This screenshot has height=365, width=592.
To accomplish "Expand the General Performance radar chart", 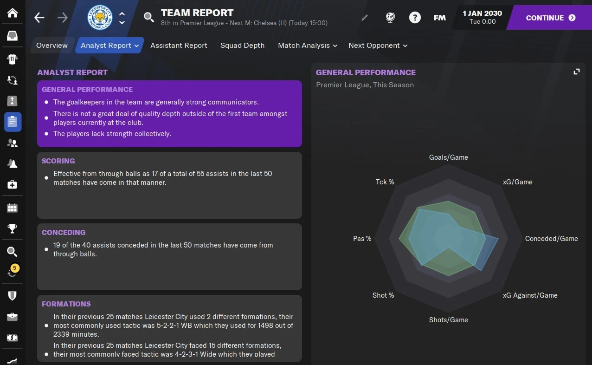I will tap(577, 72).
